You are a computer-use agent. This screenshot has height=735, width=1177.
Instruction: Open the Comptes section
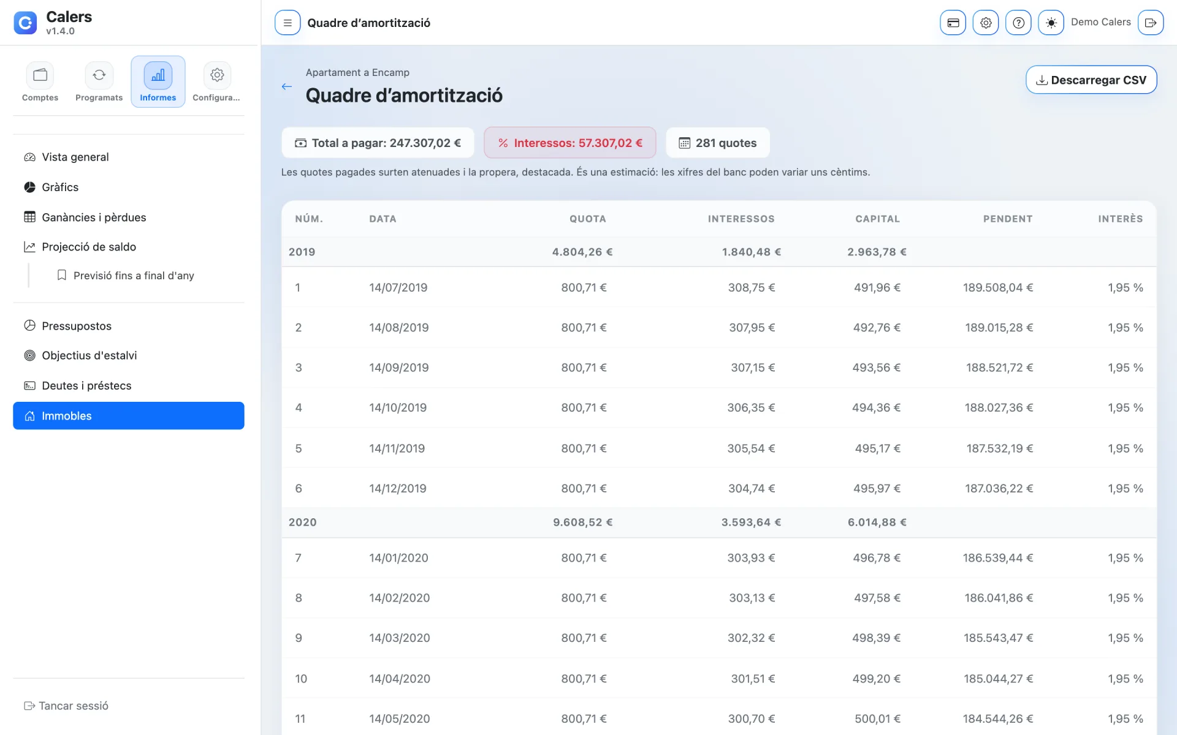coord(40,82)
